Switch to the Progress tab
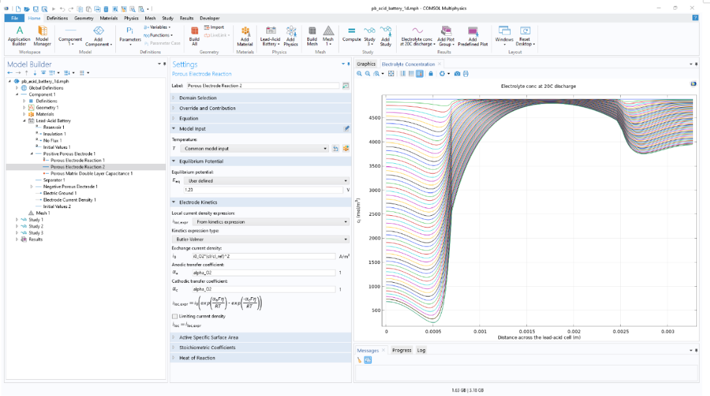This screenshot has width=710, height=396. [402, 350]
